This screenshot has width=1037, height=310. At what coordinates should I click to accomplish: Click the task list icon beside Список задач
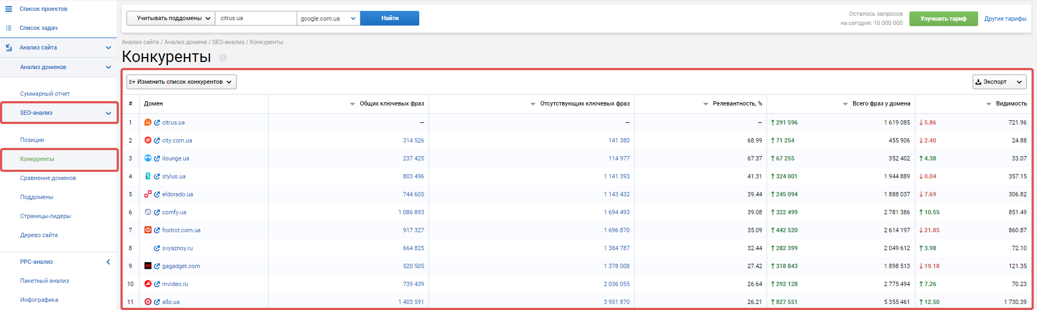click(x=8, y=28)
